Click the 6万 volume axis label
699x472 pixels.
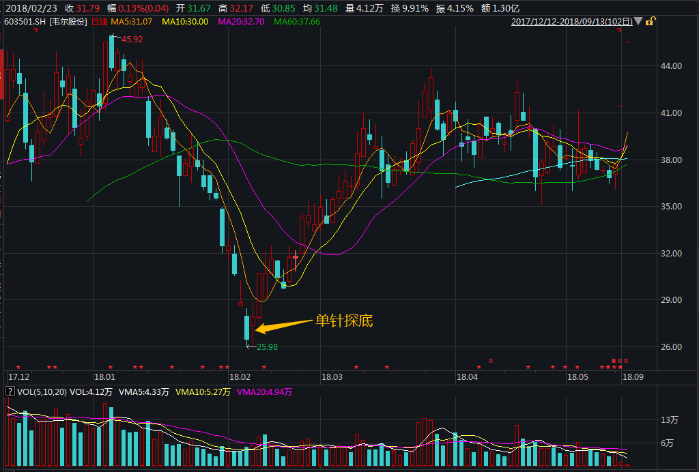(667, 443)
